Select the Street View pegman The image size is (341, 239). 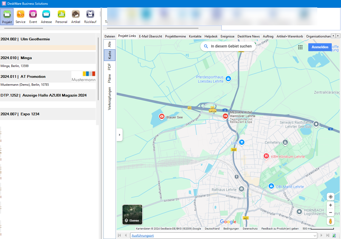330,221
